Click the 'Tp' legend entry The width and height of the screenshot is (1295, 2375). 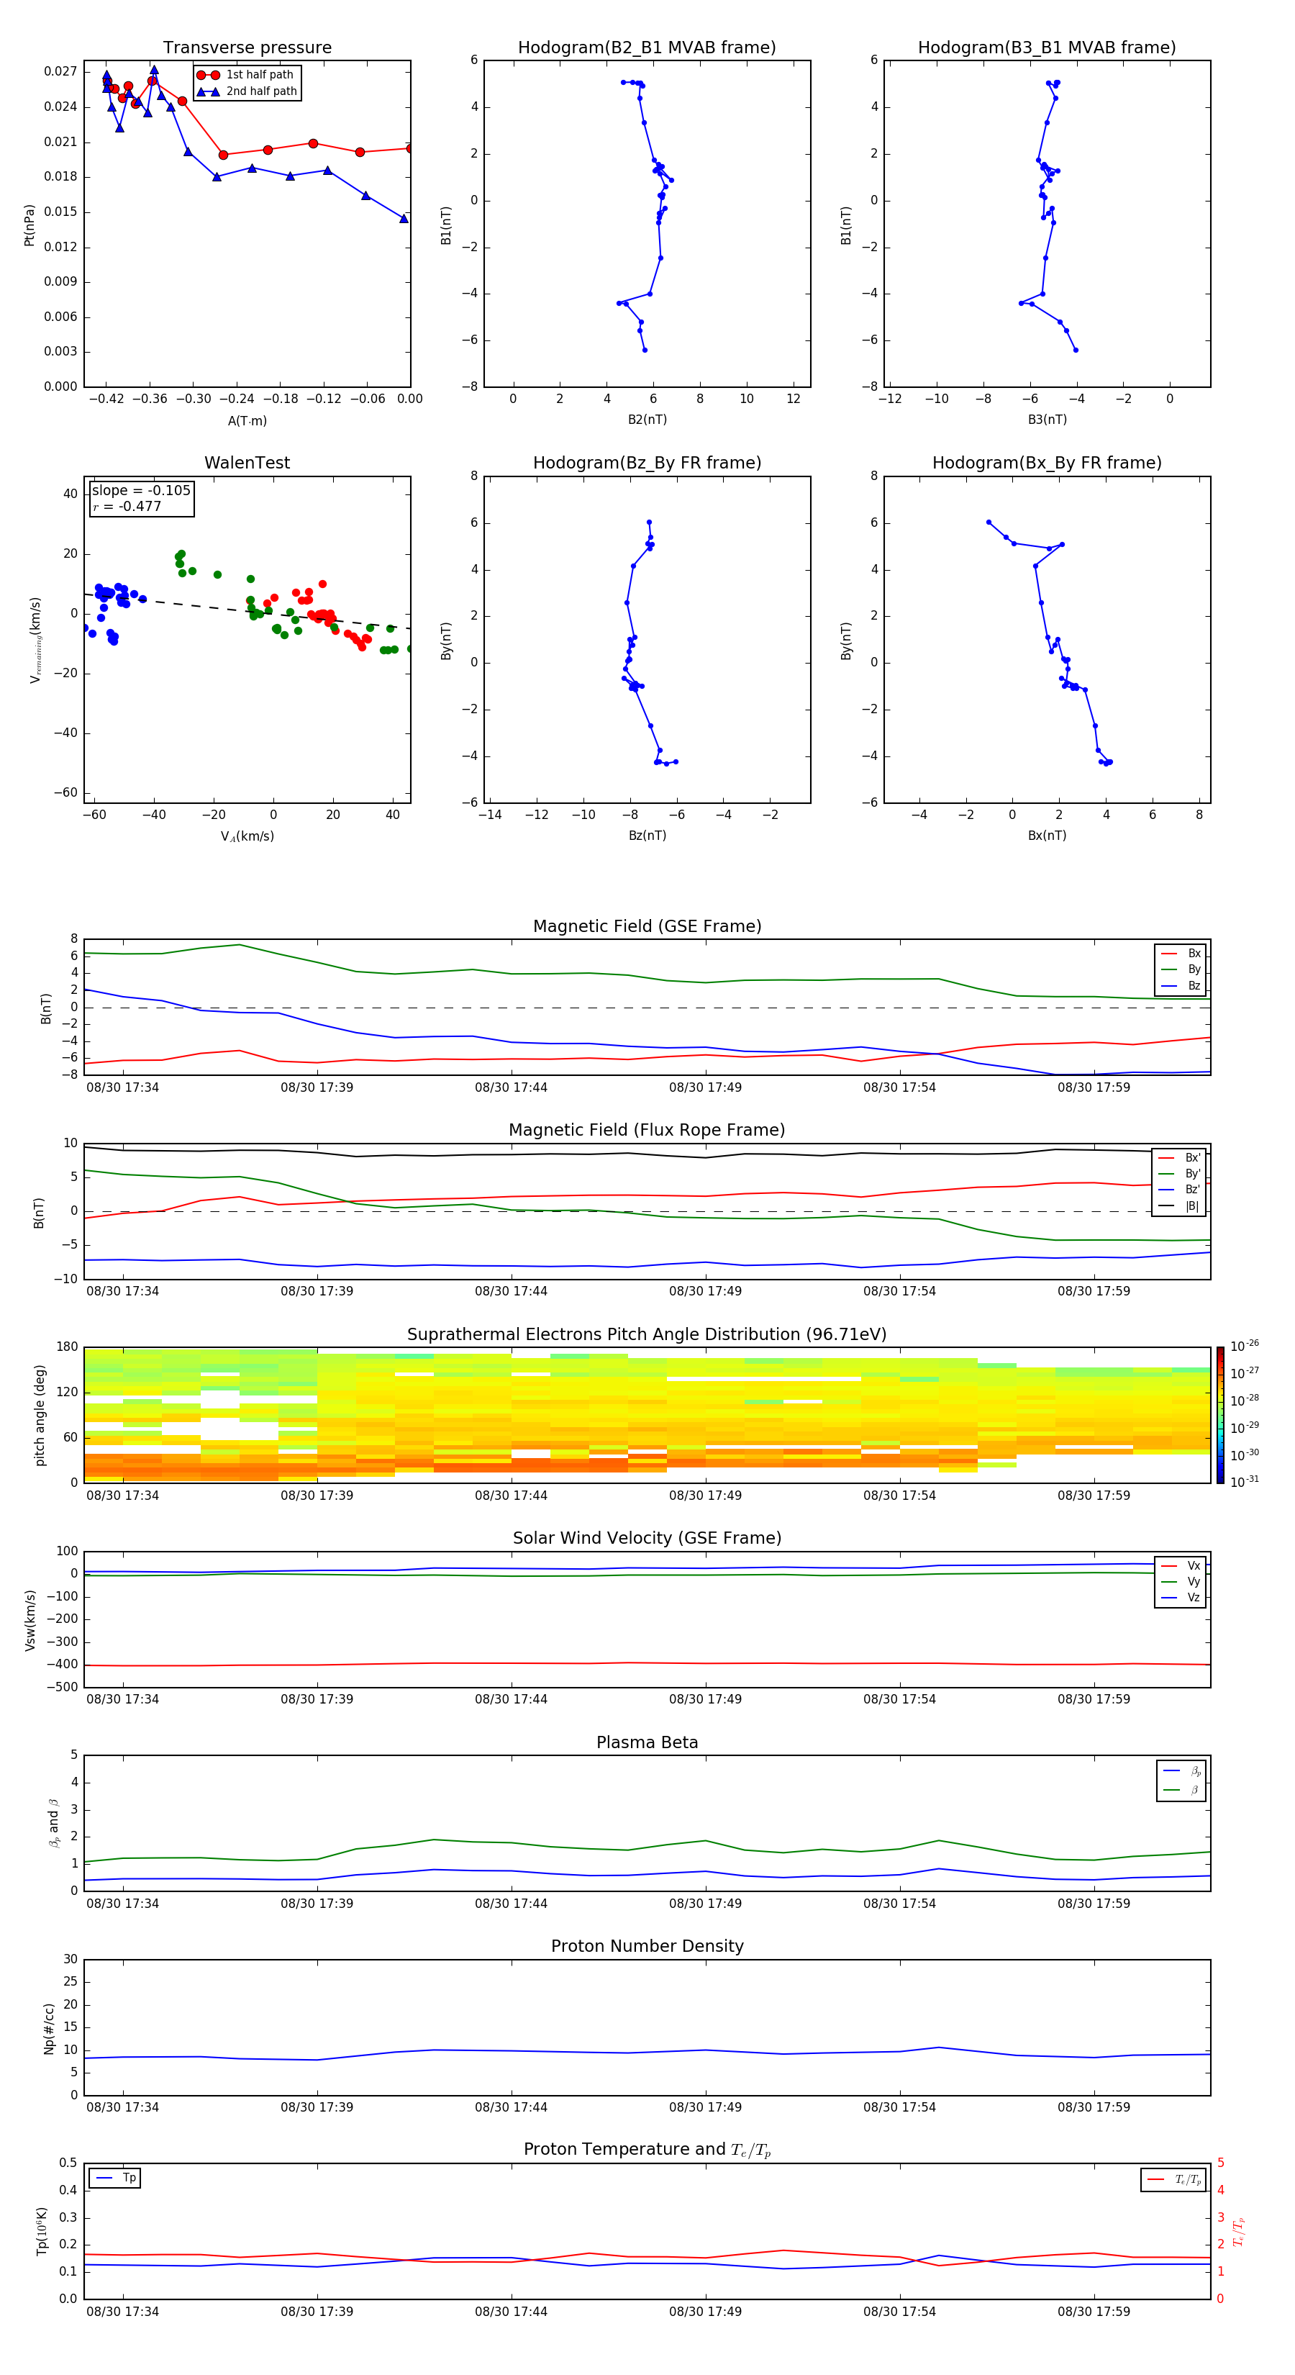click(x=115, y=2179)
